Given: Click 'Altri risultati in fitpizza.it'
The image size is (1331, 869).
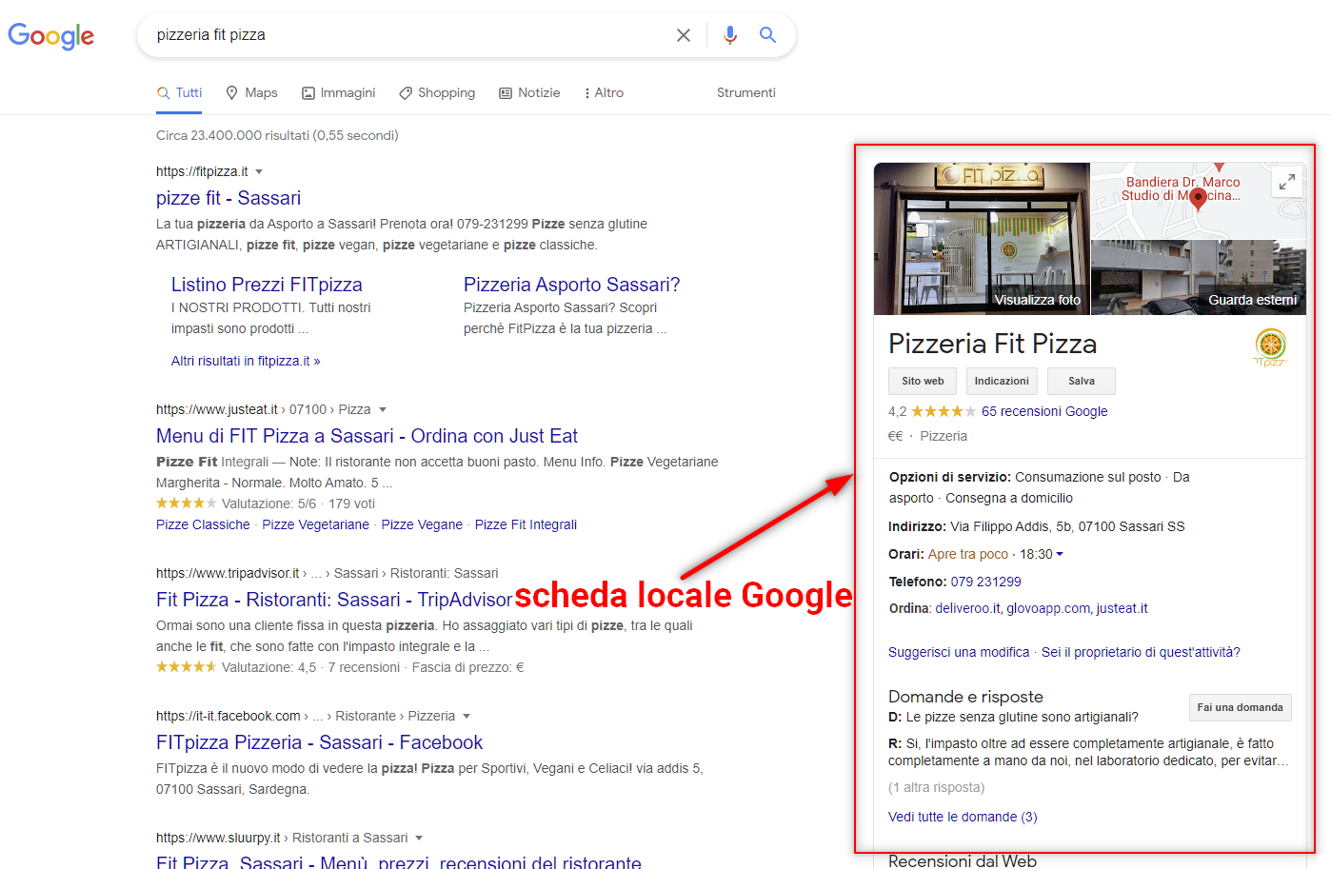Looking at the screenshot, I should pyautogui.click(x=246, y=361).
